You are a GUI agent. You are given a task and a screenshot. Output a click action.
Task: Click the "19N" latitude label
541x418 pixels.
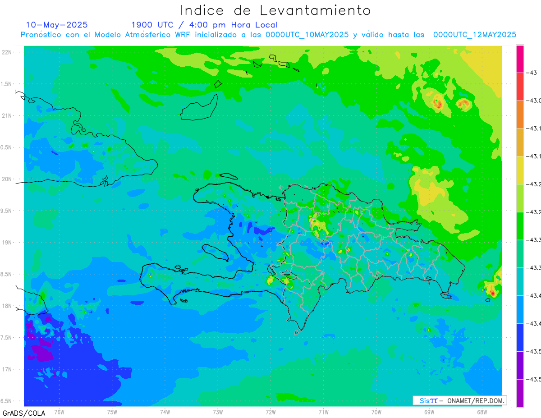click(x=7, y=242)
